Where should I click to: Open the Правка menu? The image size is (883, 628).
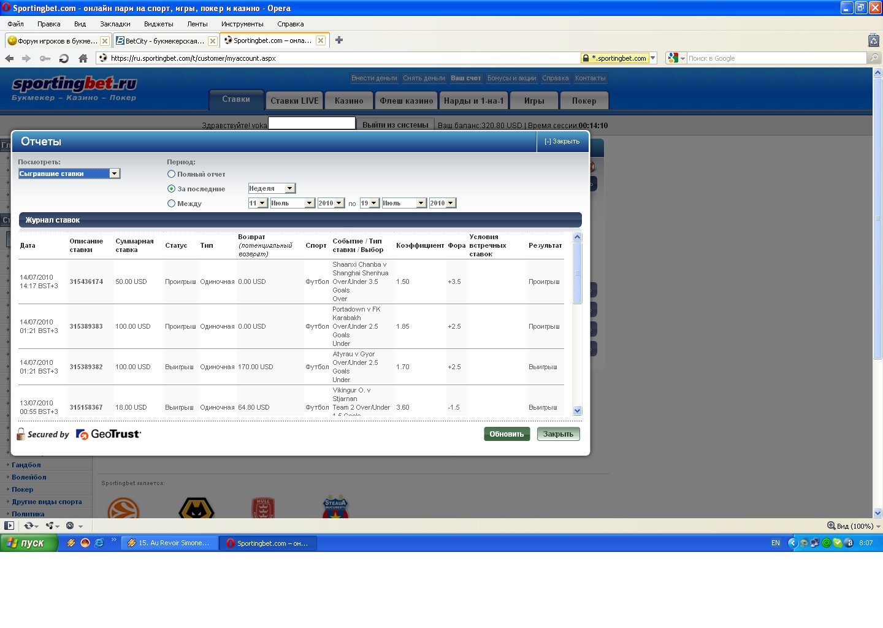pyautogui.click(x=48, y=24)
